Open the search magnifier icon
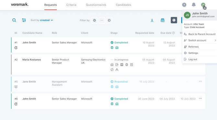The image size is (217, 120). click(14, 20)
